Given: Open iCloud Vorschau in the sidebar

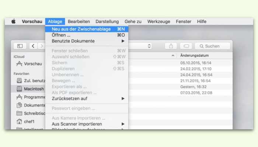Looking at the screenshot, I should point(28,64).
